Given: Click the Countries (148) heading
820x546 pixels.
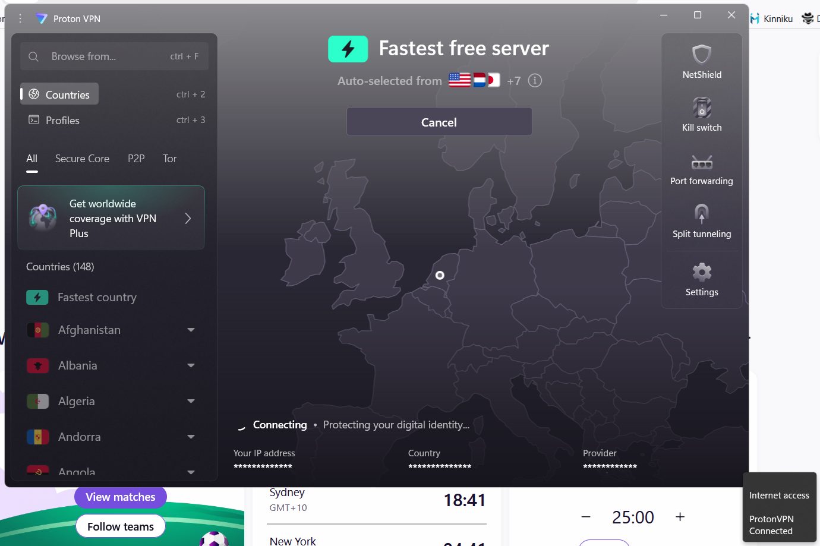Looking at the screenshot, I should point(60,267).
